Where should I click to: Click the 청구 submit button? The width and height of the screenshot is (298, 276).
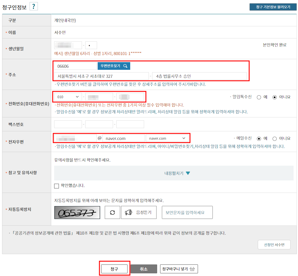pyautogui.click(x=114, y=269)
